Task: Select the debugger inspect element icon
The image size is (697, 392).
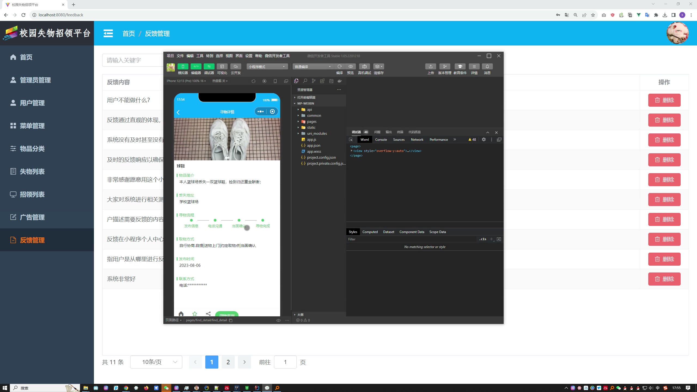Action: 351,139
